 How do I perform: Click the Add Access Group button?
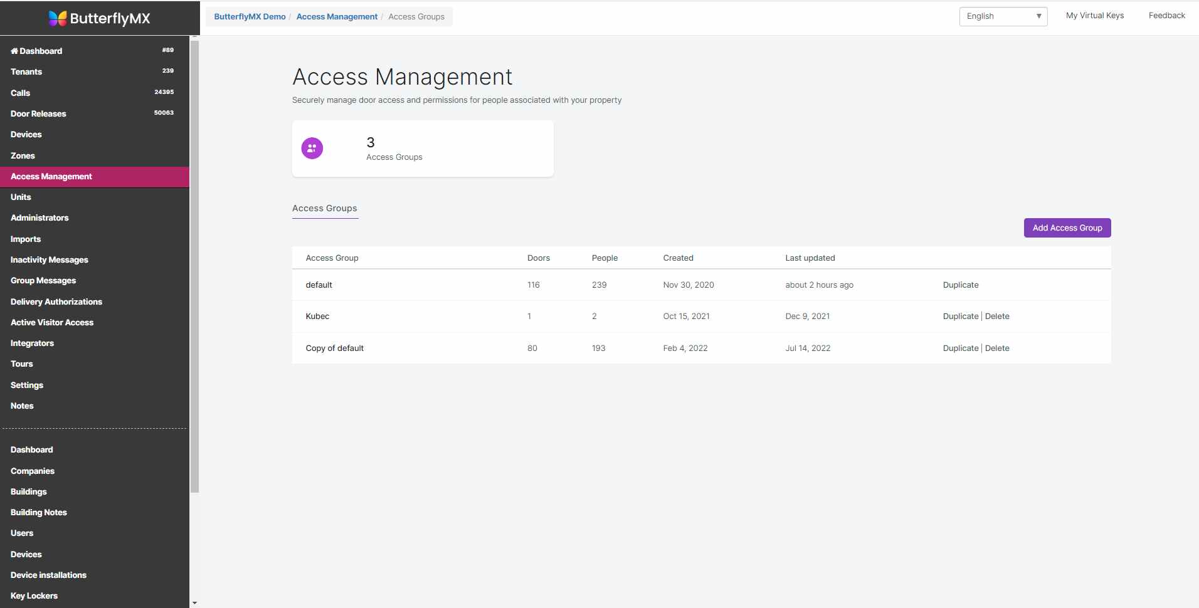point(1066,228)
